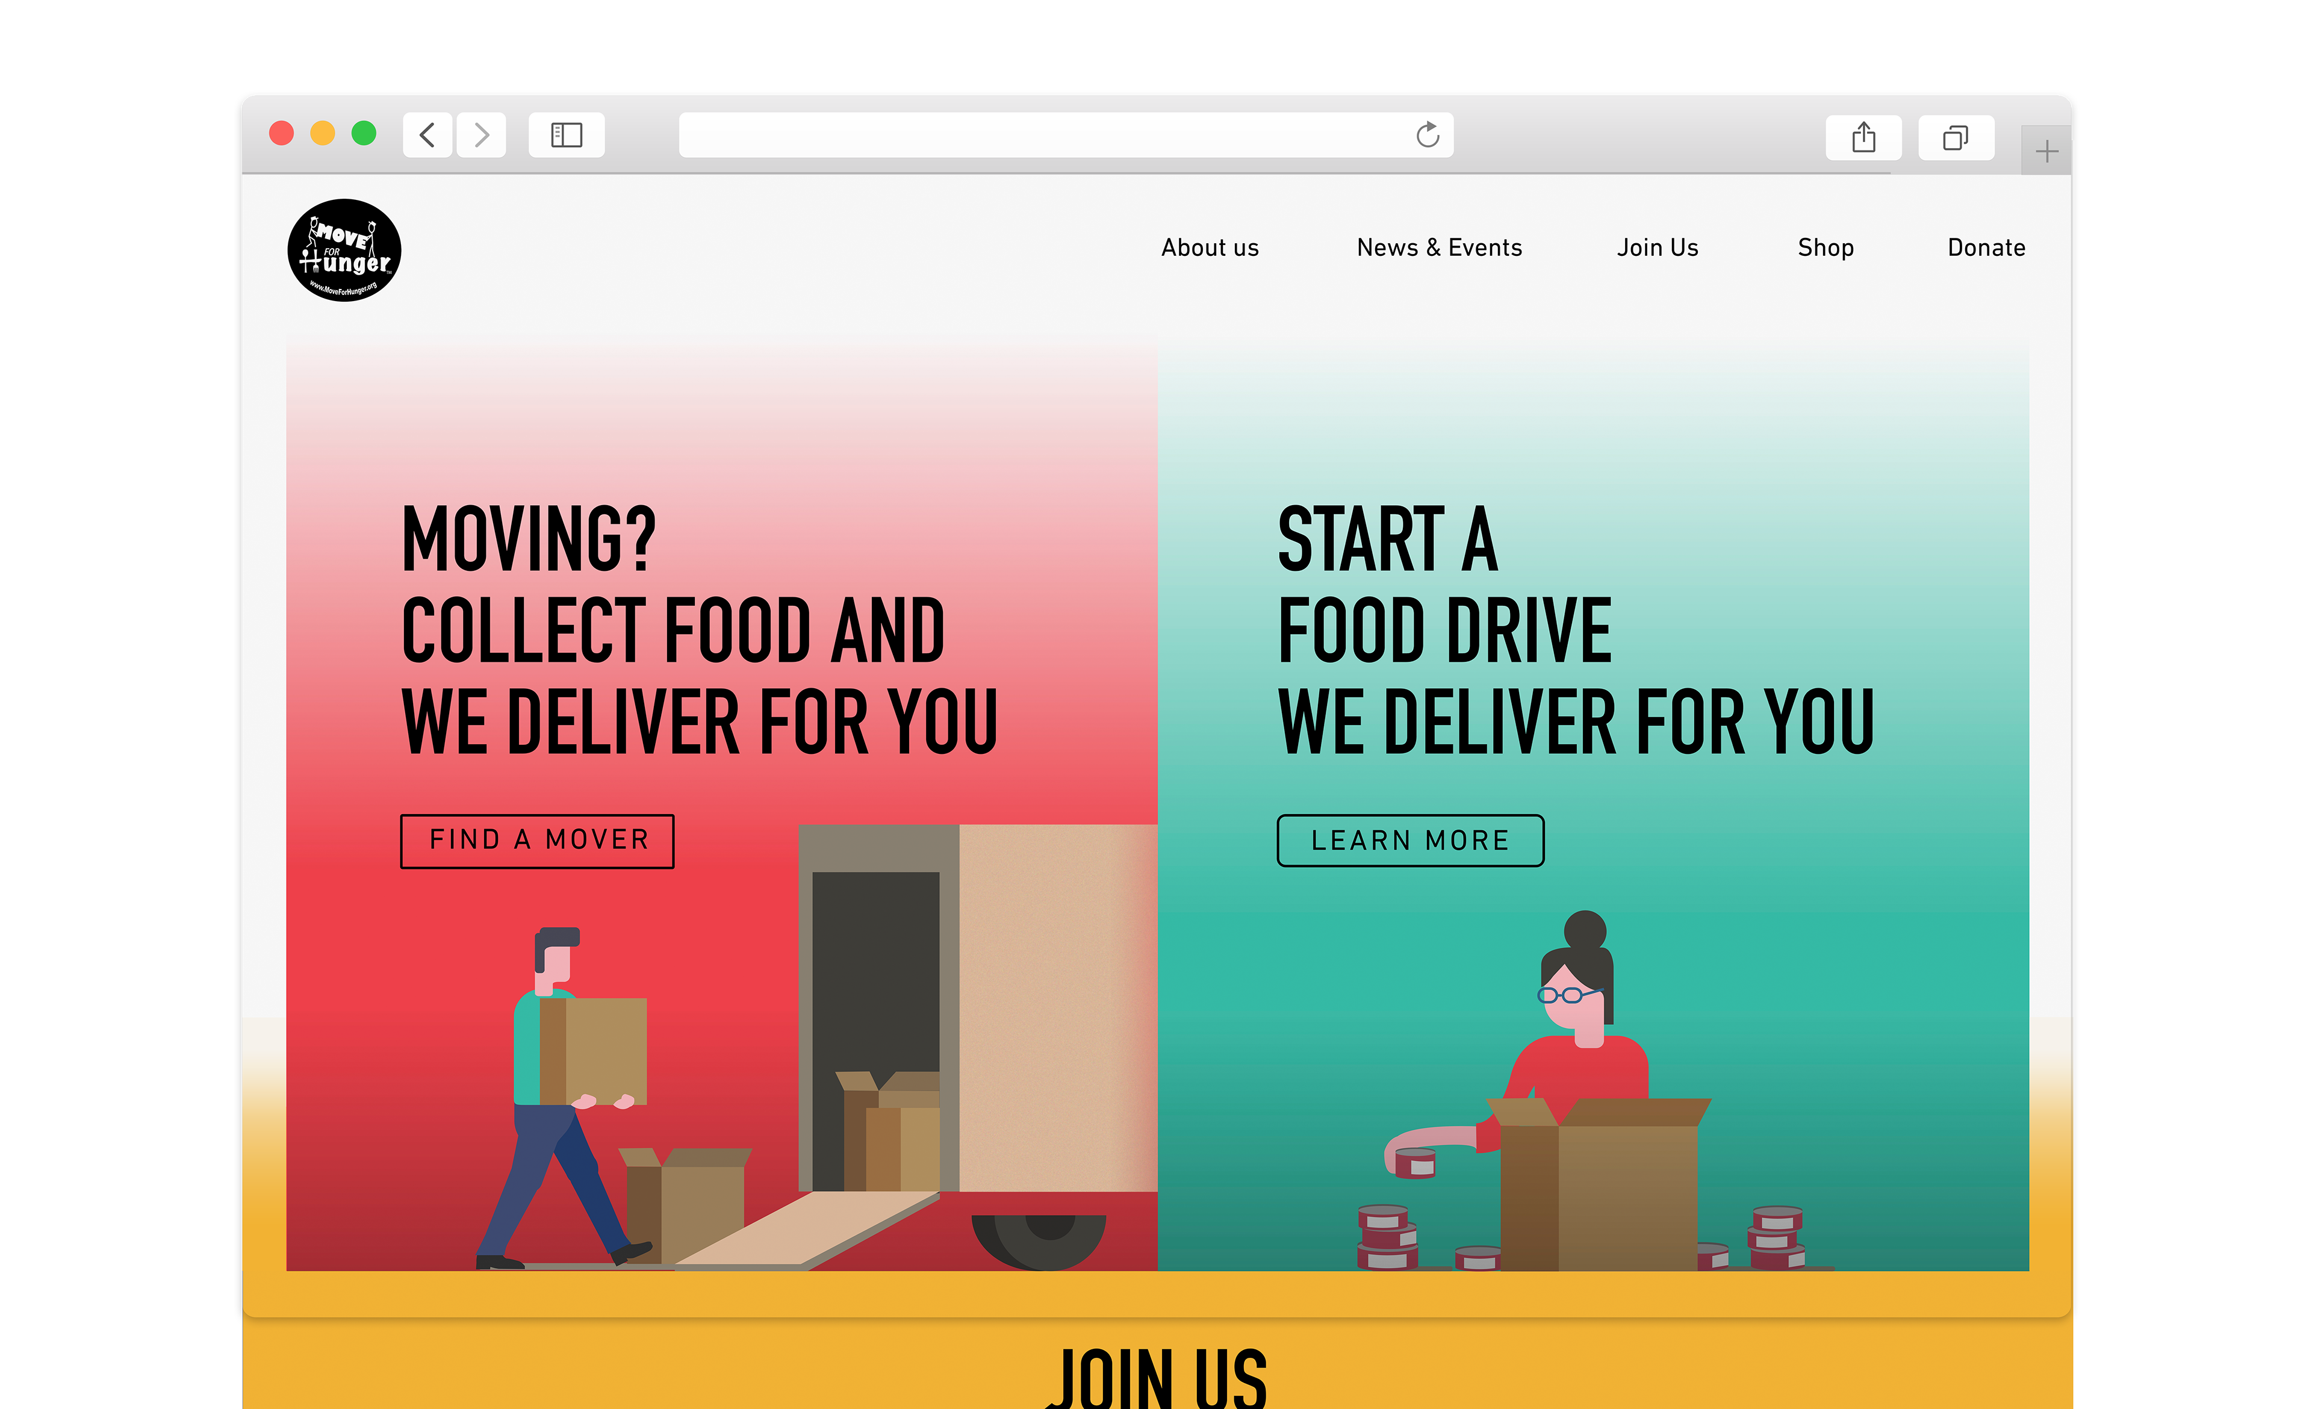
Task: Click the LEARN MORE button
Action: tap(1410, 841)
